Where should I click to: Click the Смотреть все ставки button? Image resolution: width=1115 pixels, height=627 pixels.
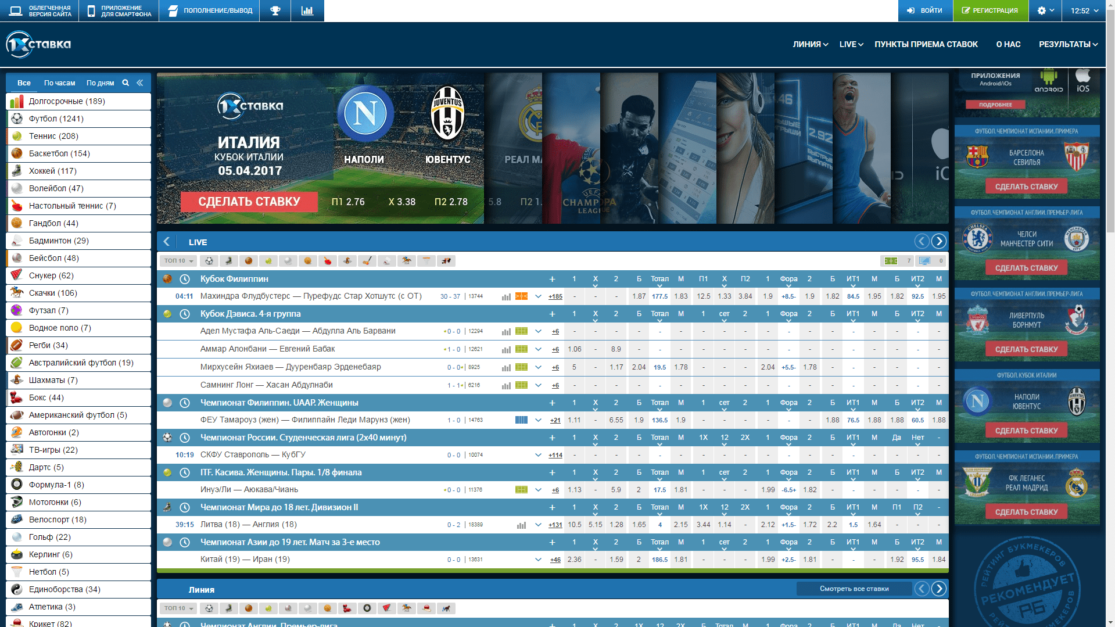[x=854, y=589]
